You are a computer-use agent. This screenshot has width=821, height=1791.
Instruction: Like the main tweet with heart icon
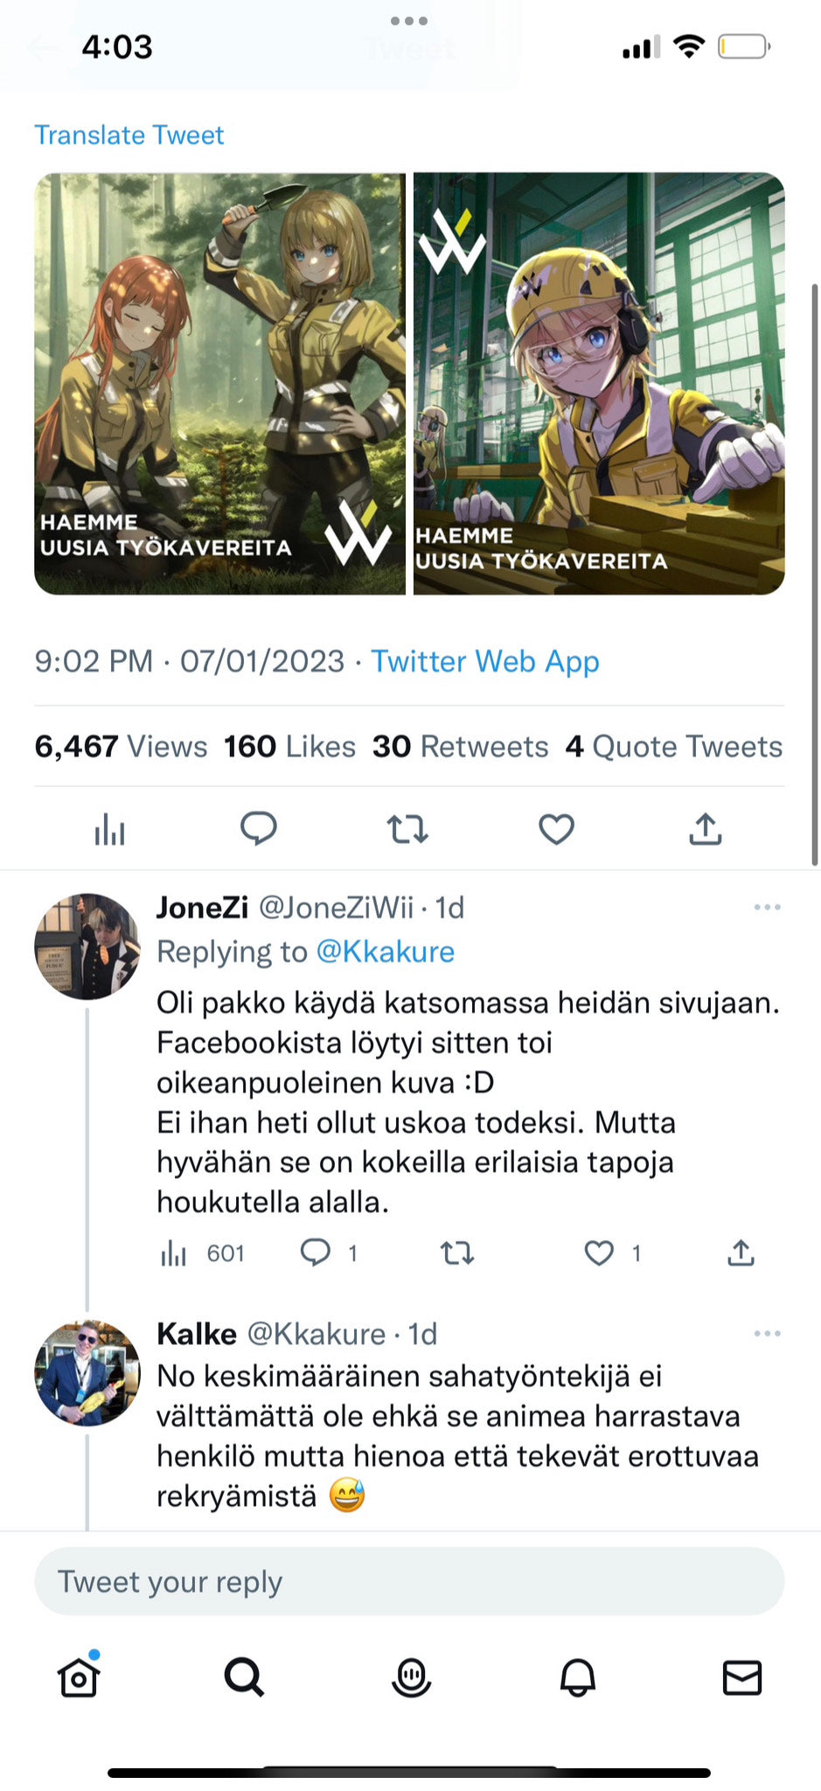556,828
